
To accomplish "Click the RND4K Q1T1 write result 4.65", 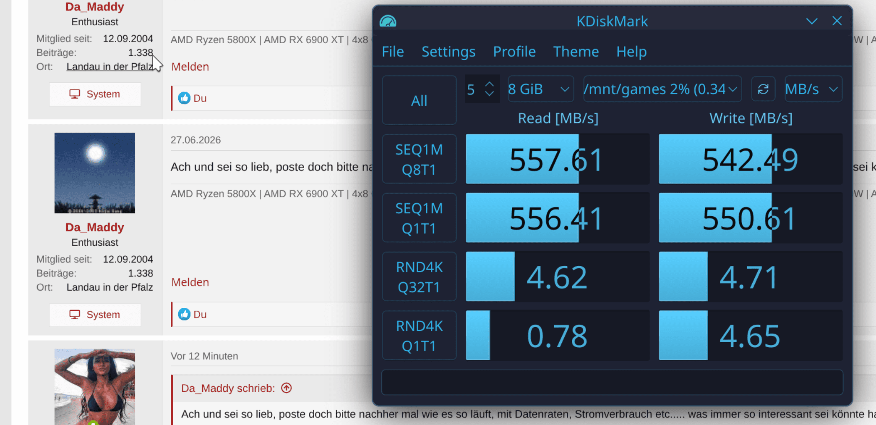I will [x=751, y=336].
